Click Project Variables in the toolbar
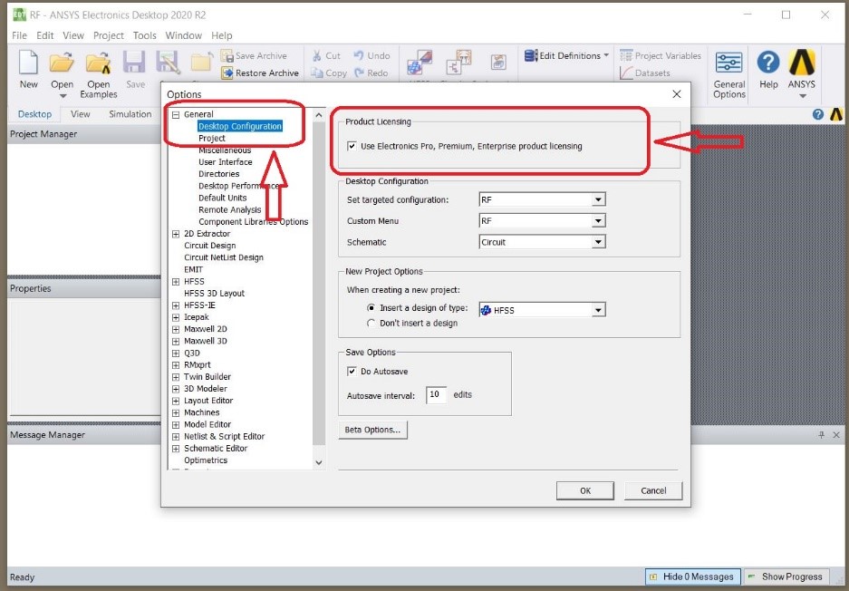 coord(661,55)
